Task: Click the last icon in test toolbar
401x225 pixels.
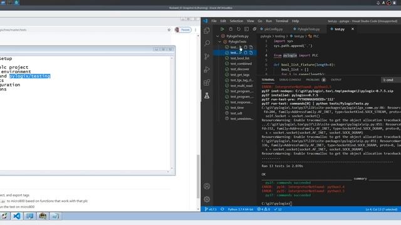Action: [x=254, y=29]
